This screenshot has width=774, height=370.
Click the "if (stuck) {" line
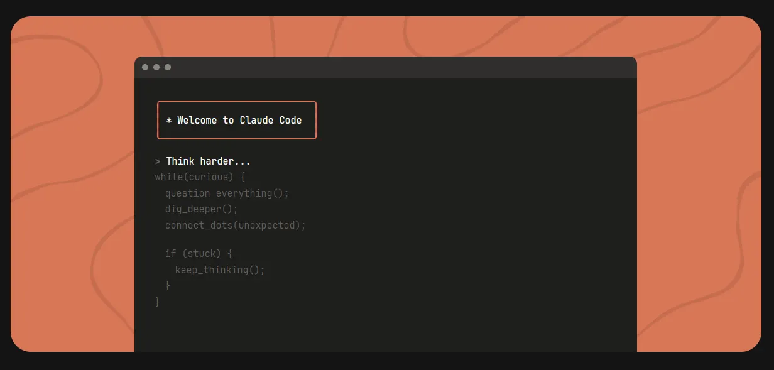[x=199, y=254]
